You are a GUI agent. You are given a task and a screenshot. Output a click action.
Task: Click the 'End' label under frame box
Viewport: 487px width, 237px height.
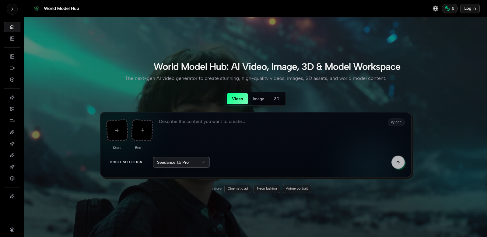point(138,148)
